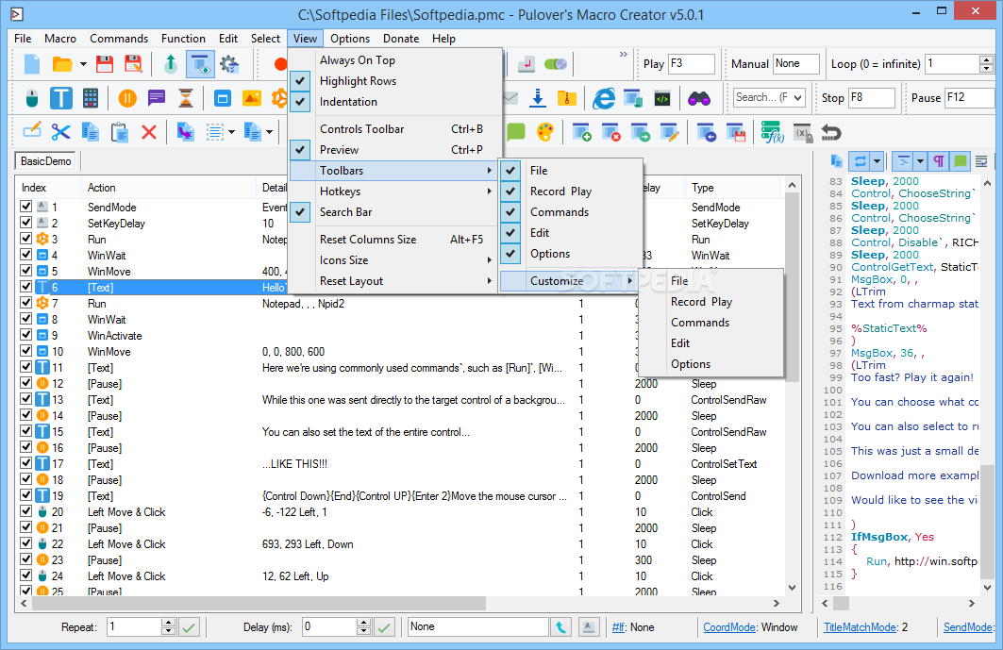Increase the Loop count stepper
1003x650 pixels.
click(x=986, y=59)
